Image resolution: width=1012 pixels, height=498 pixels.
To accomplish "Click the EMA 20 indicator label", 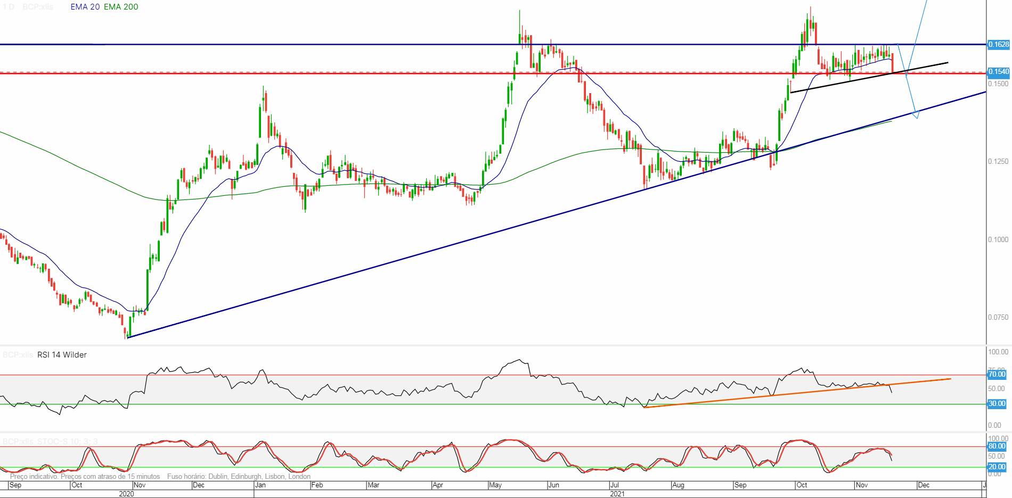I will [x=85, y=7].
